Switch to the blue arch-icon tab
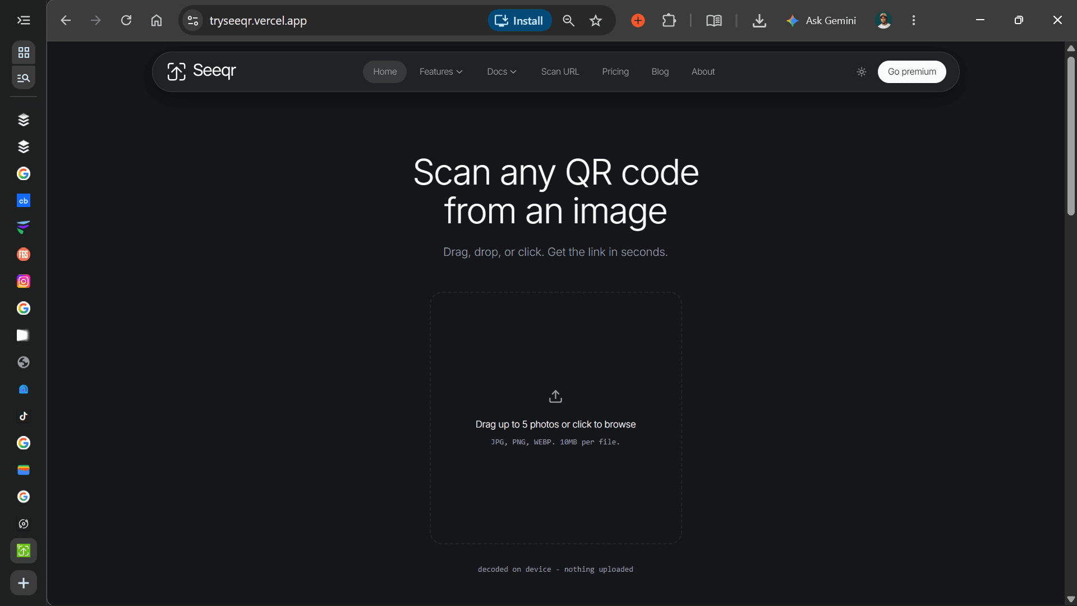1077x606 pixels. (24, 389)
